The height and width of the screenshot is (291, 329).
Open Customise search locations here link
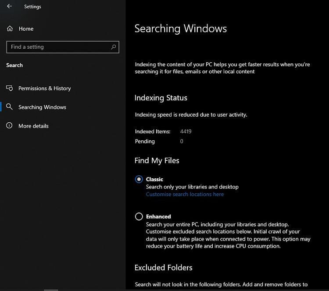click(x=185, y=194)
